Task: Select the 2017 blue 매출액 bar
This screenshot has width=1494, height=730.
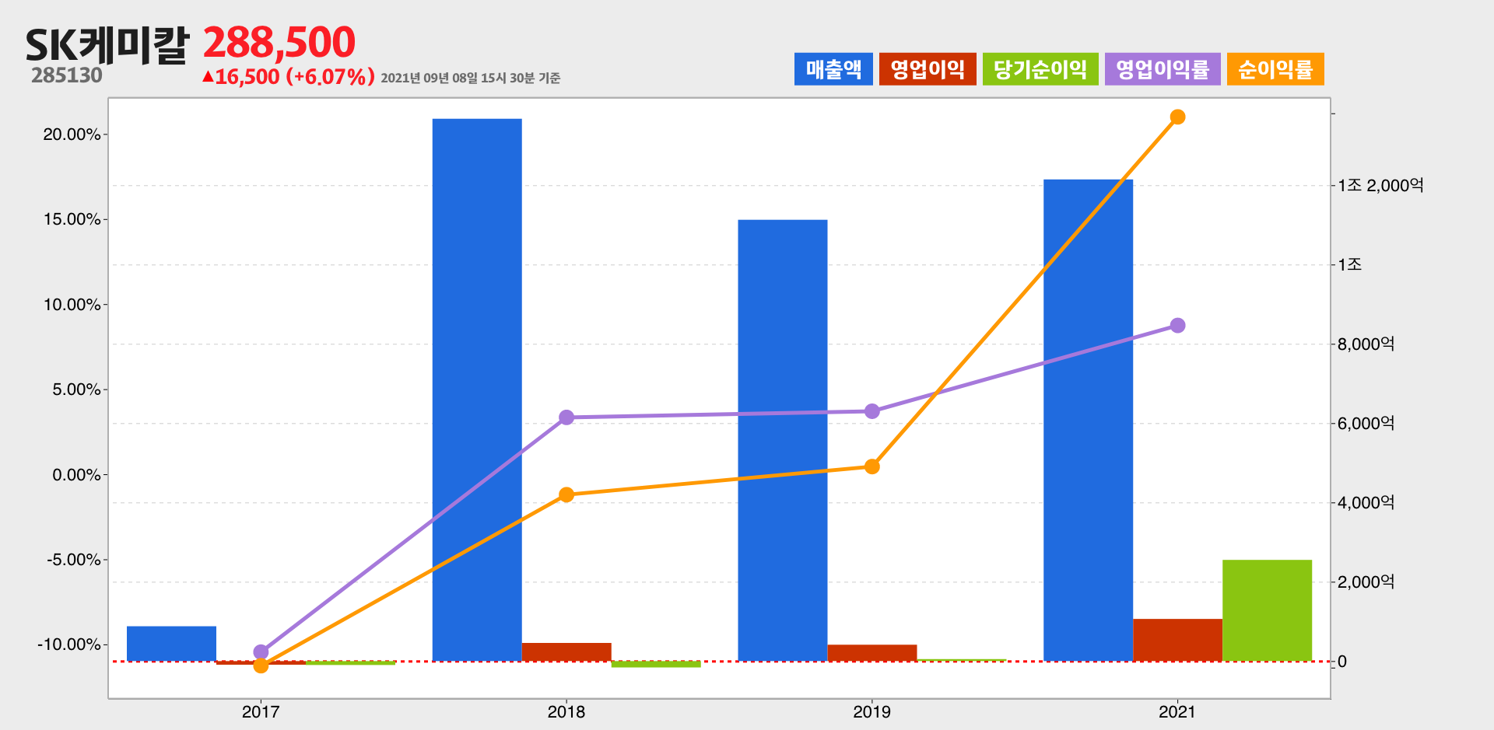Action: (x=171, y=644)
